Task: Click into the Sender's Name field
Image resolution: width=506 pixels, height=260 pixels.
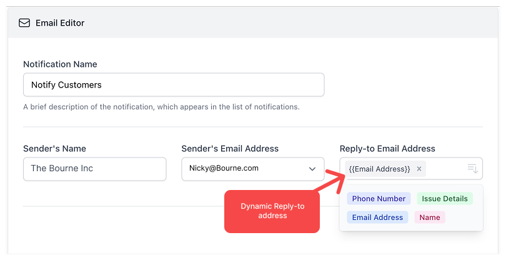Action: coord(94,169)
